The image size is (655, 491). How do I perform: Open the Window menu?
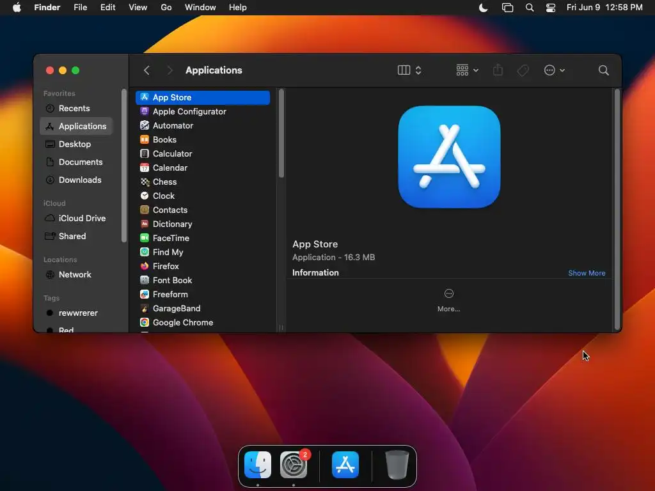[x=200, y=8]
